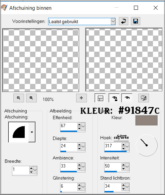Expand the Afschuining bevel shape dropdown
The image size is (165, 195).
[32, 132]
